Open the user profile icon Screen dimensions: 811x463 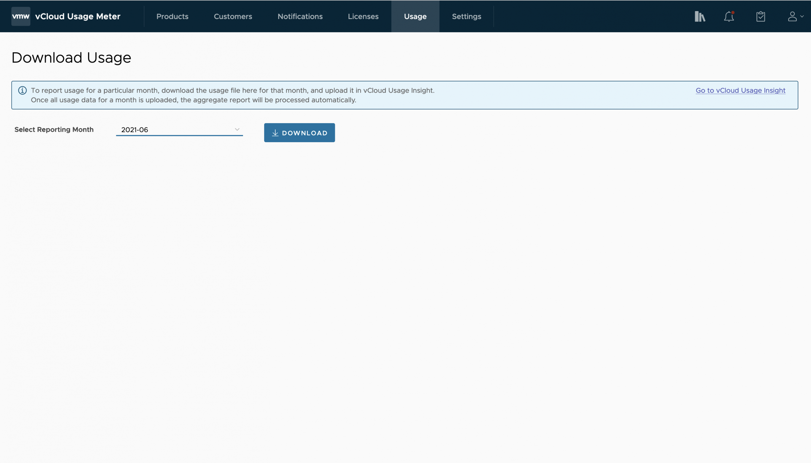click(792, 16)
